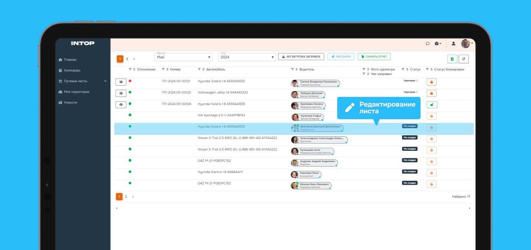531x250 pixels.
Task: View sheet ПЛ-2024.05-00106 with eye button
Action: click(x=121, y=105)
